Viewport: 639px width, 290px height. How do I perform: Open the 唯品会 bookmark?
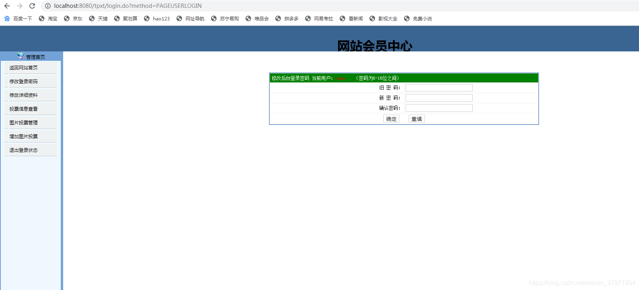pyautogui.click(x=257, y=18)
